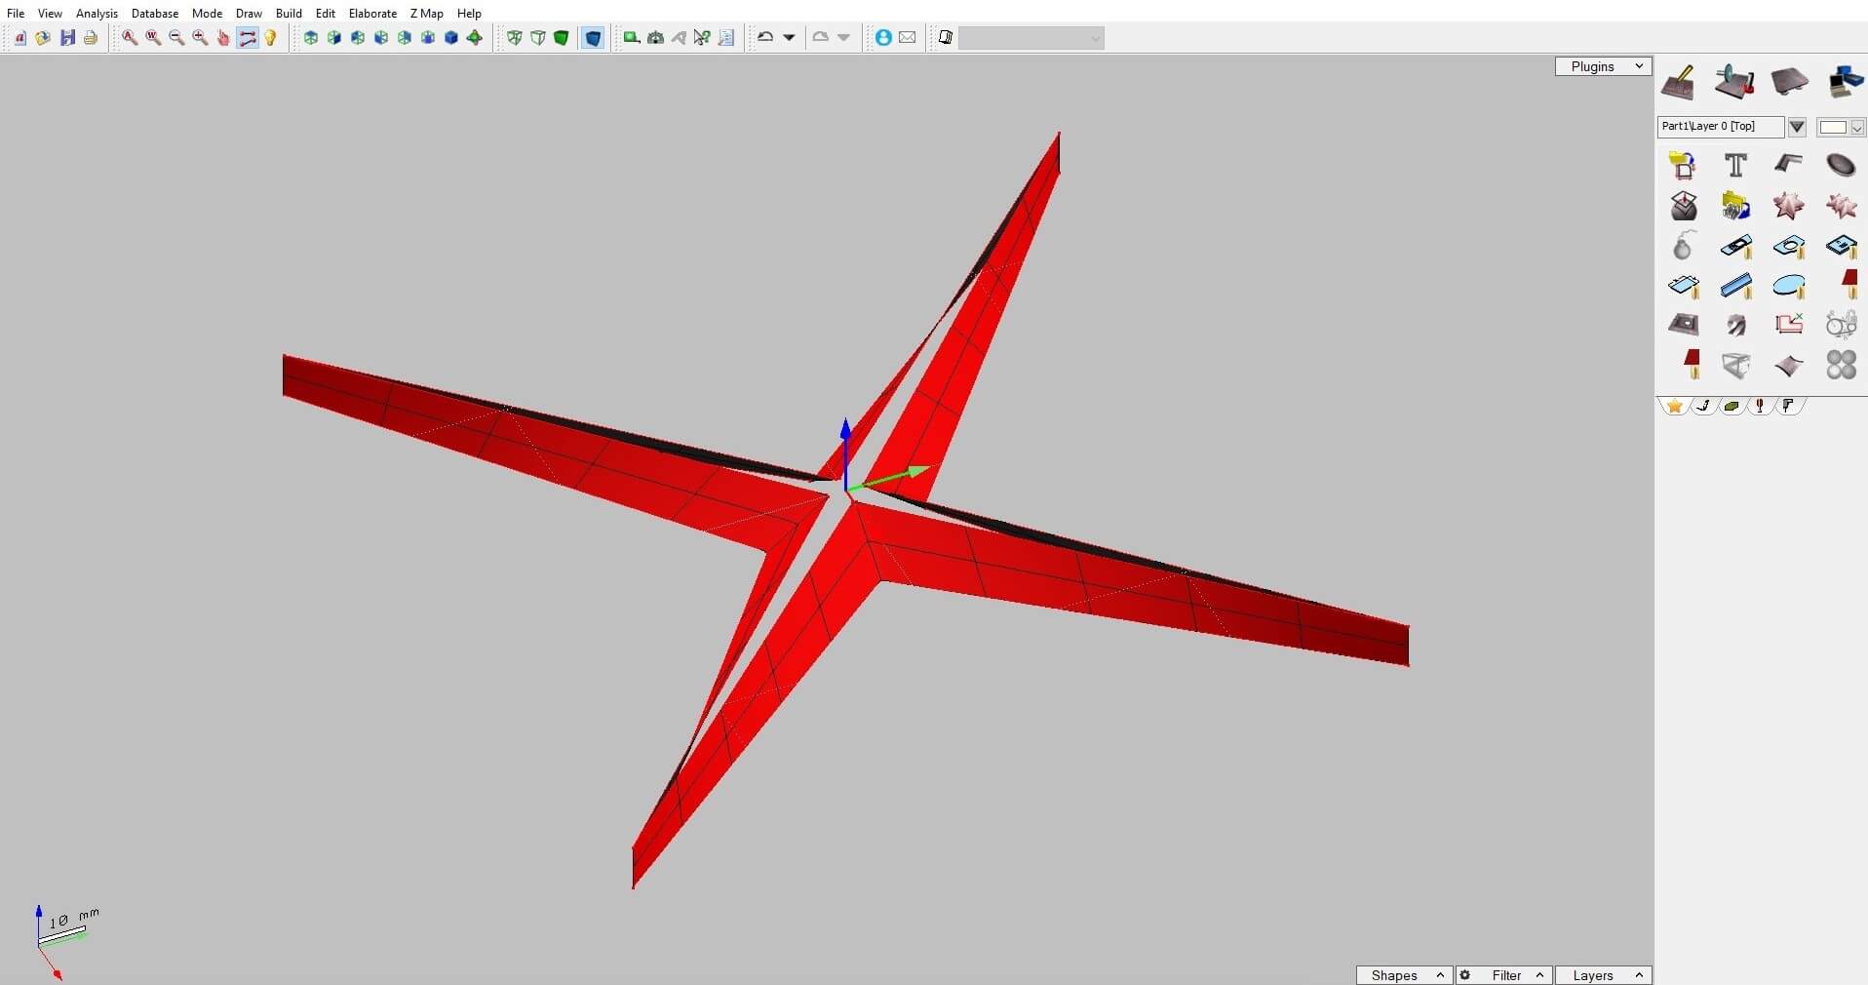Click the angled profile moulding icon
The image size is (1868, 985).
coord(1788,163)
